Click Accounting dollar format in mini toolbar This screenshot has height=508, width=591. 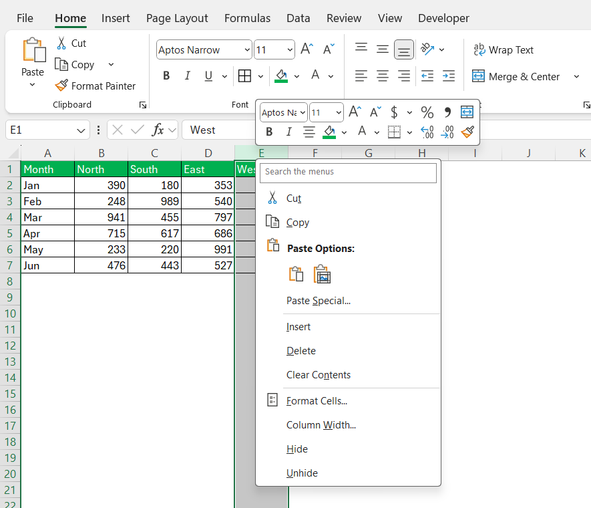[394, 112]
